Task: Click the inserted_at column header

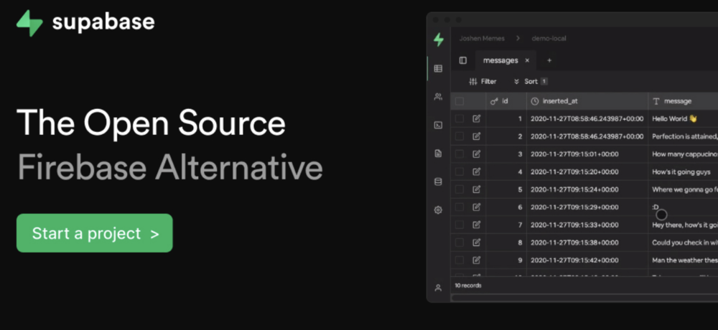Action: pos(559,102)
